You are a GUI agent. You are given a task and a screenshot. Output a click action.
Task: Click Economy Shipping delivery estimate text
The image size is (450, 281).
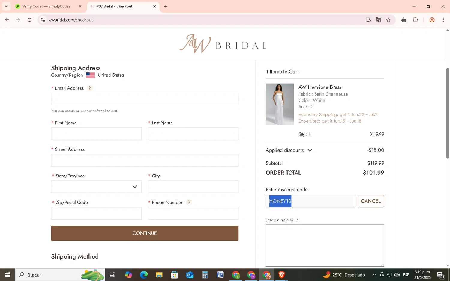(x=338, y=114)
